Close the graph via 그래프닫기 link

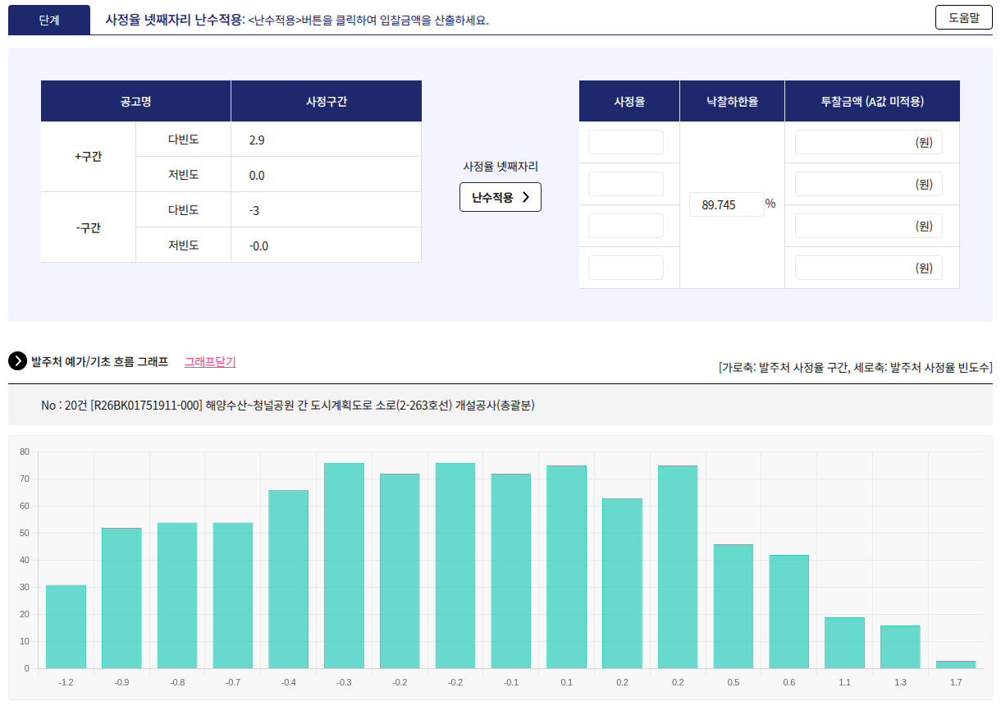pyautogui.click(x=210, y=361)
